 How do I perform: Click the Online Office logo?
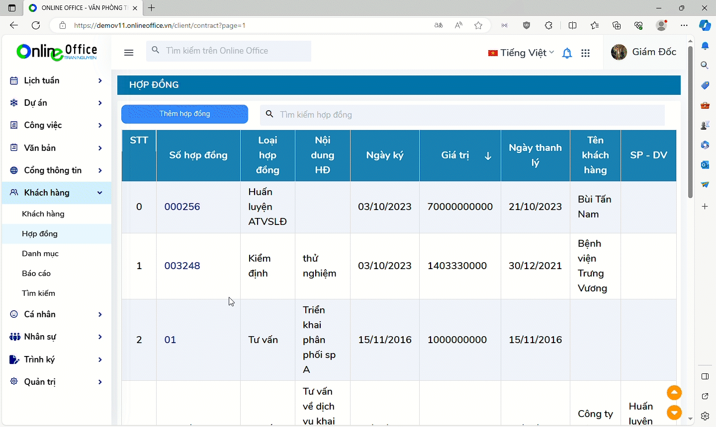point(57,52)
